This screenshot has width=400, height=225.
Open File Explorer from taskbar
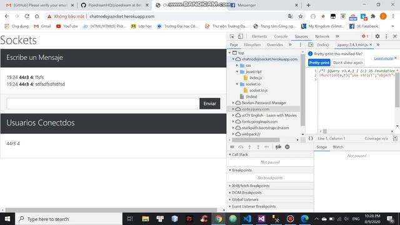point(146,219)
